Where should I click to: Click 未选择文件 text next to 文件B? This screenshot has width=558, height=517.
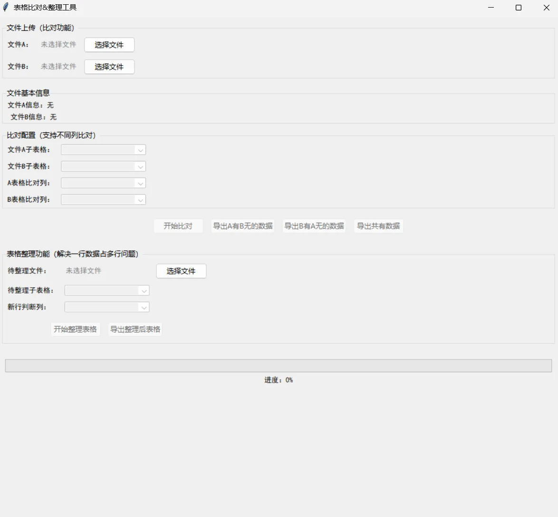tap(59, 66)
